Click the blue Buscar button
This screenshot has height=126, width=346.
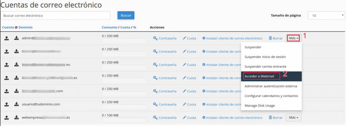[126, 16]
